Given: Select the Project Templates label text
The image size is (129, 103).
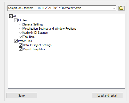Looking at the screenshot, I should (34, 49).
